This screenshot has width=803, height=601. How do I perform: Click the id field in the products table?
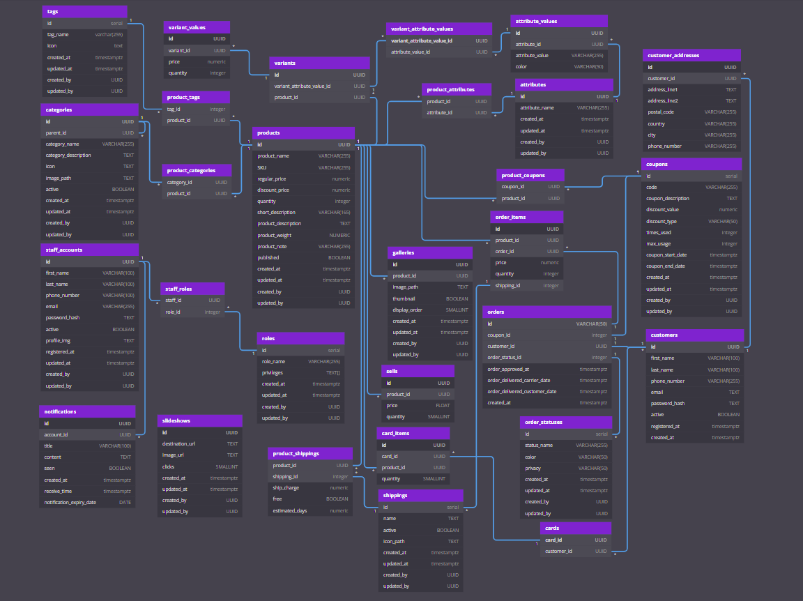303,144
